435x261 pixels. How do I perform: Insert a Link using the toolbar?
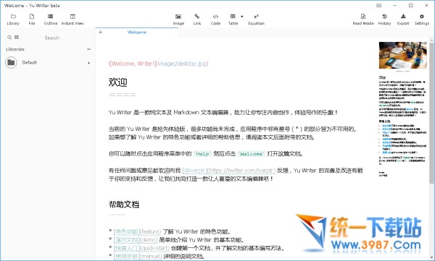(x=197, y=17)
